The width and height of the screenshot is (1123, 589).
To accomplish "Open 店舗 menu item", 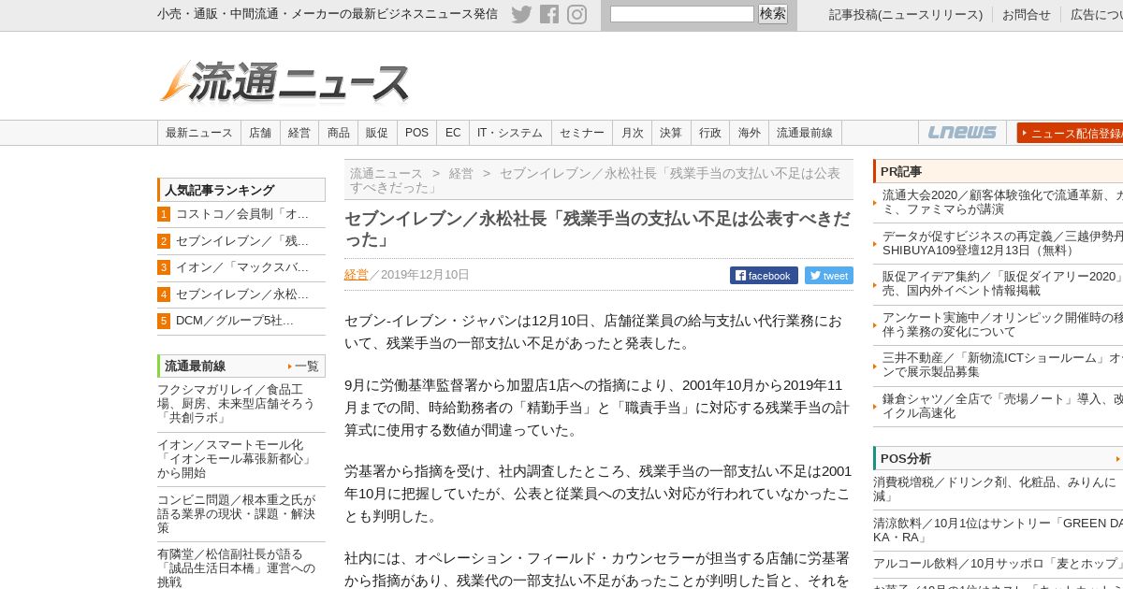I will coord(260,133).
